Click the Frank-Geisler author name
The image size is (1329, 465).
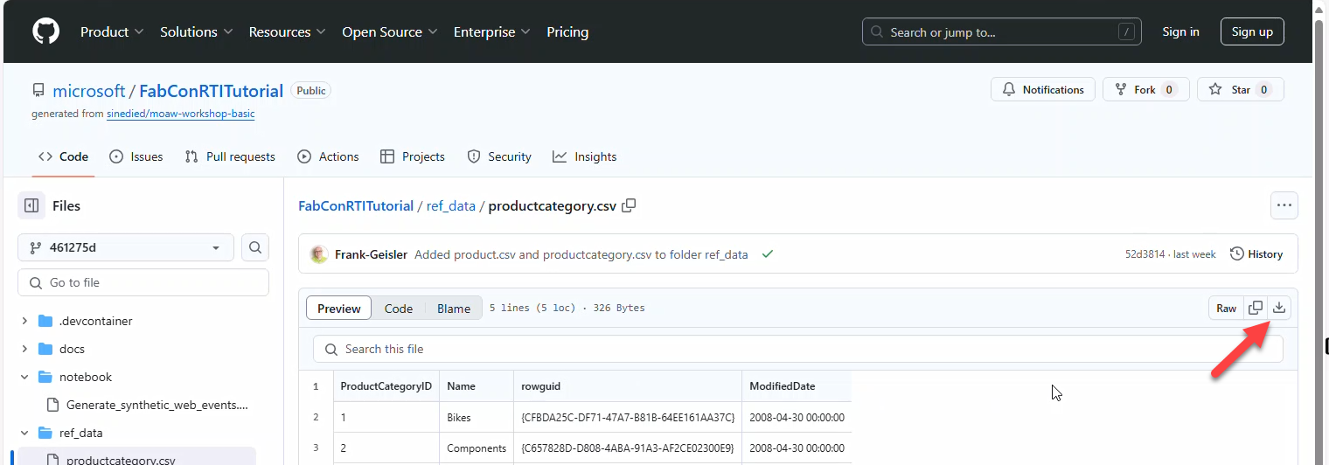371,254
